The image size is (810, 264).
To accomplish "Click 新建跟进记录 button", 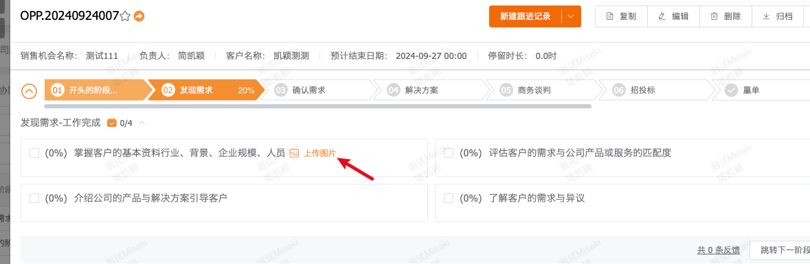I will [526, 16].
